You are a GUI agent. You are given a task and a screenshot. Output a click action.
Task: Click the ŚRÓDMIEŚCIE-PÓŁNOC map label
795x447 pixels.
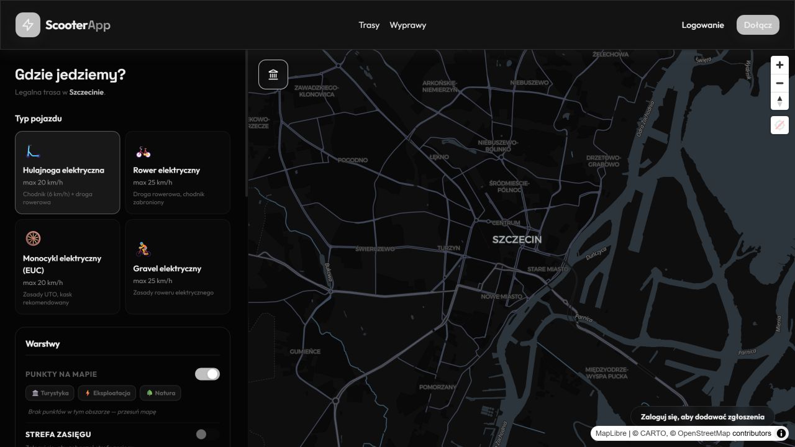[509, 186]
